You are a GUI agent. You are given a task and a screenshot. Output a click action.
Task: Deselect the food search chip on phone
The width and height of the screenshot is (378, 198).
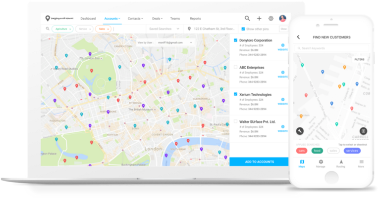[x=317, y=151]
